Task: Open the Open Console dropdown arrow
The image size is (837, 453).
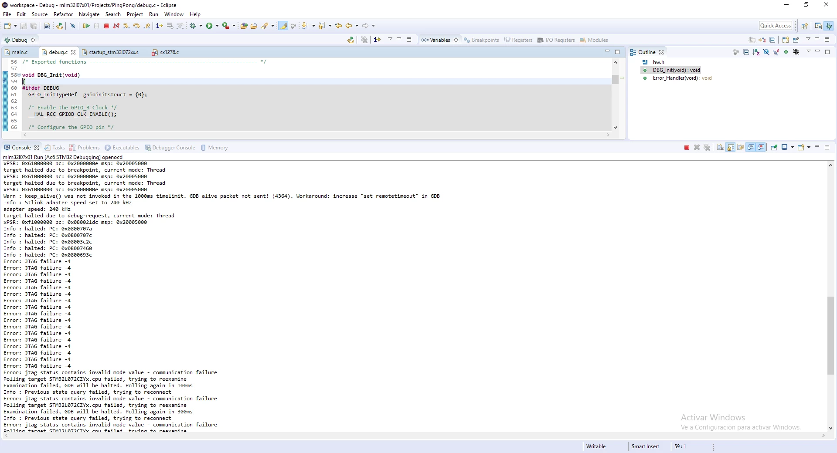Action: point(809,148)
